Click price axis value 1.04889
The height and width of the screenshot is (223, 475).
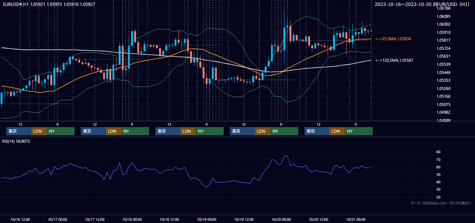443,120
